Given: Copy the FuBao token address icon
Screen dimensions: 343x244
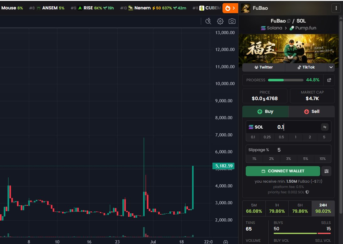Looking at the screenshot, I should coord(289,21).
